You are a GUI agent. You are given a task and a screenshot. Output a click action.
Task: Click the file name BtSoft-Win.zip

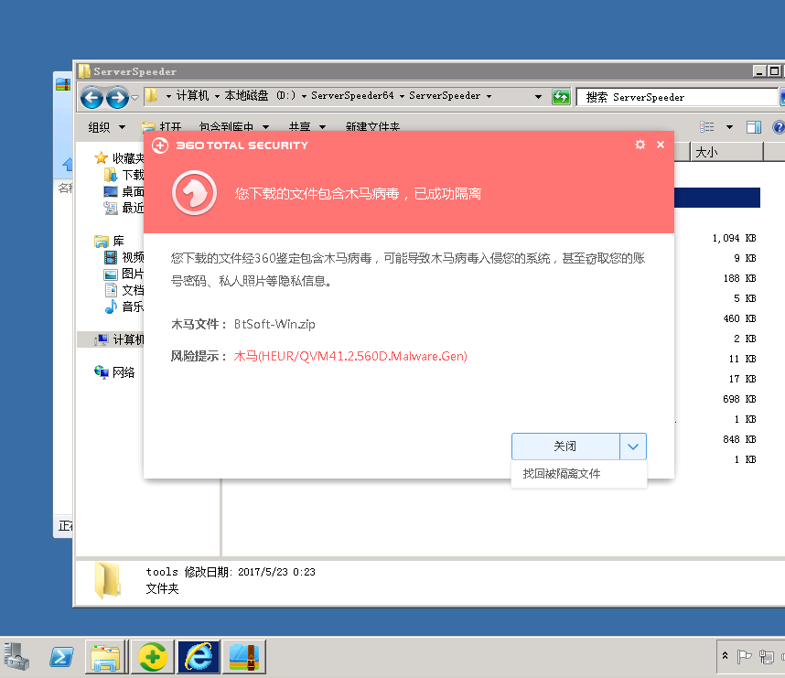pos(274,324)
